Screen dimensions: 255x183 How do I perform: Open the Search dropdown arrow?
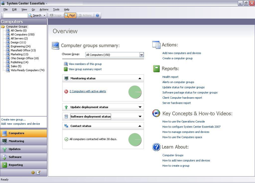pyautogui.click(x=44, y=16)
